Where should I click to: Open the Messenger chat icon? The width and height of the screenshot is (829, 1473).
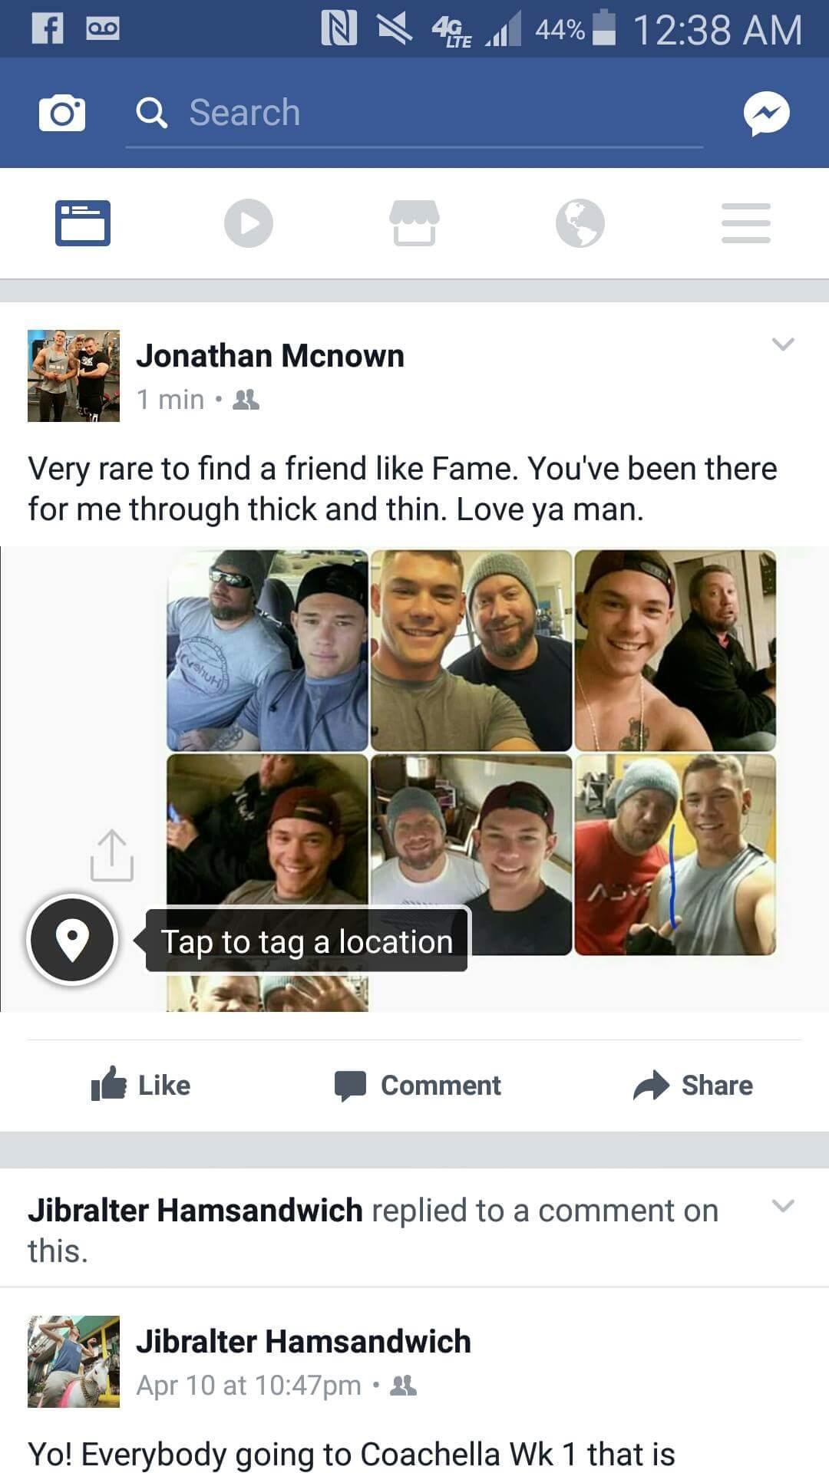[766, 114]
